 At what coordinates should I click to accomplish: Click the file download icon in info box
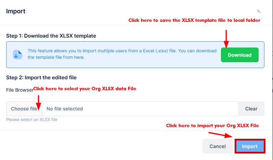click(x=17, y=55)
